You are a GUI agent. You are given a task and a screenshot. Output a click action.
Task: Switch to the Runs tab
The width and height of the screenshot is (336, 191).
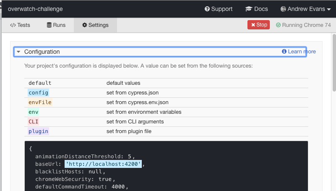[56, 25]
